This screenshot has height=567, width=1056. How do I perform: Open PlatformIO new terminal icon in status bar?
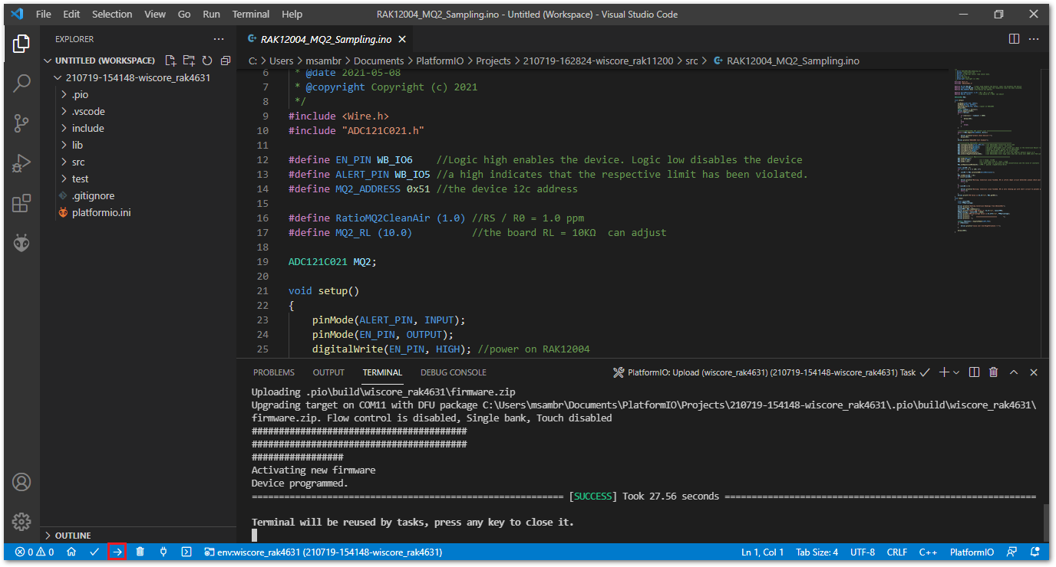(186, 552)
